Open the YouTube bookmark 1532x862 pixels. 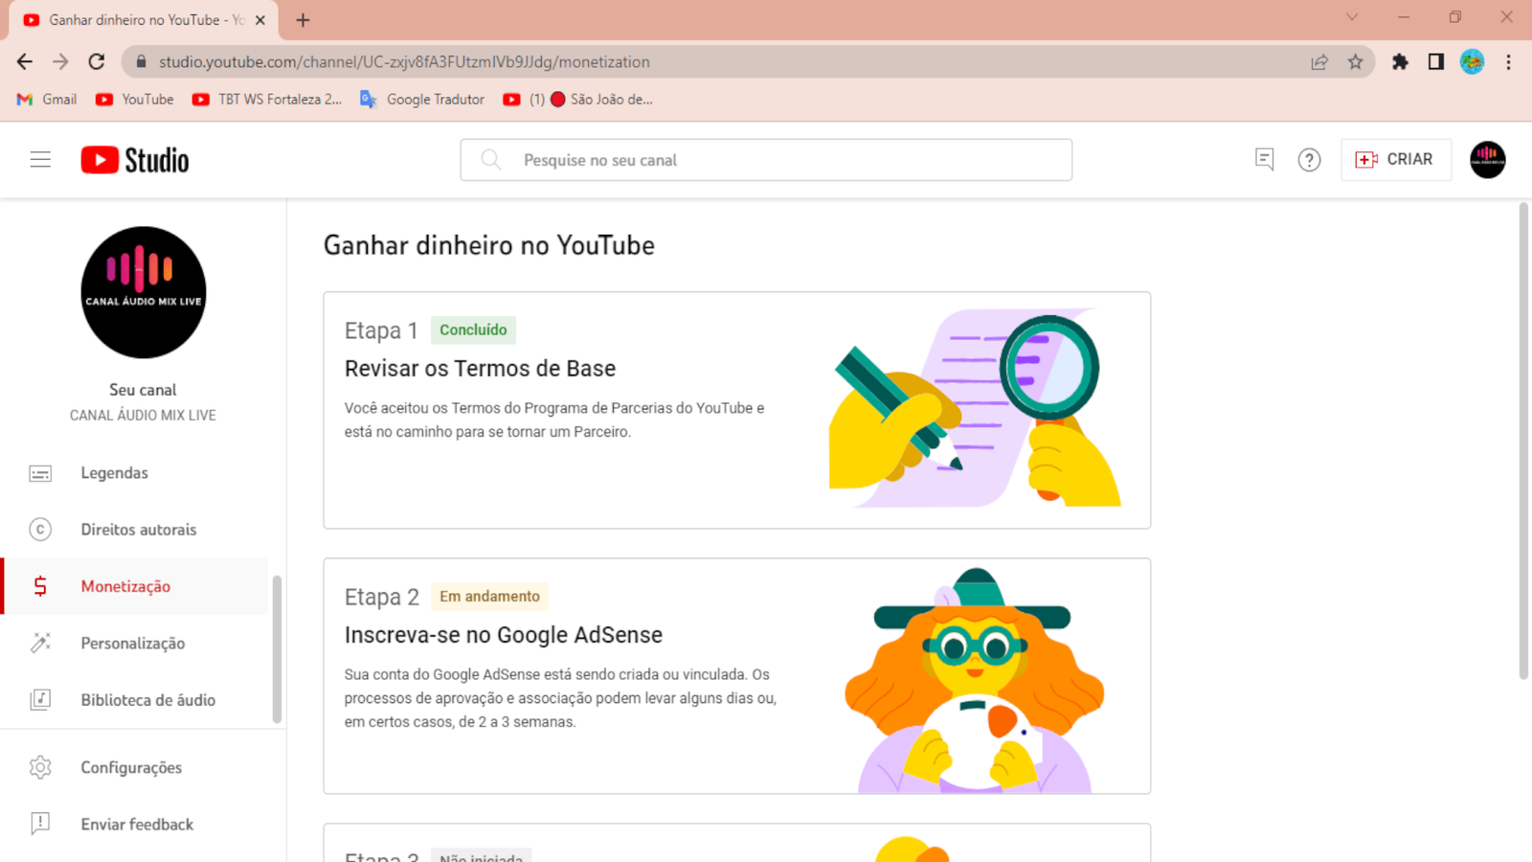135,100
